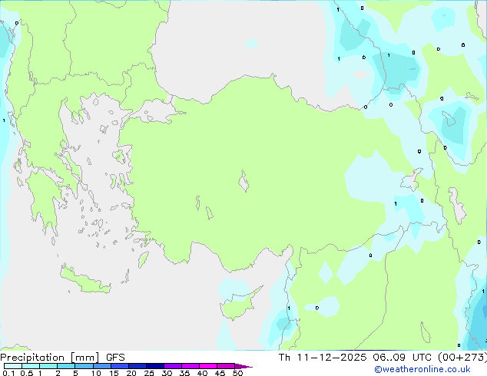This screenshot has width=487, height=376.
Task: Pick the 40–45 mm magenta legend swatch
Action: pos(208,366)
